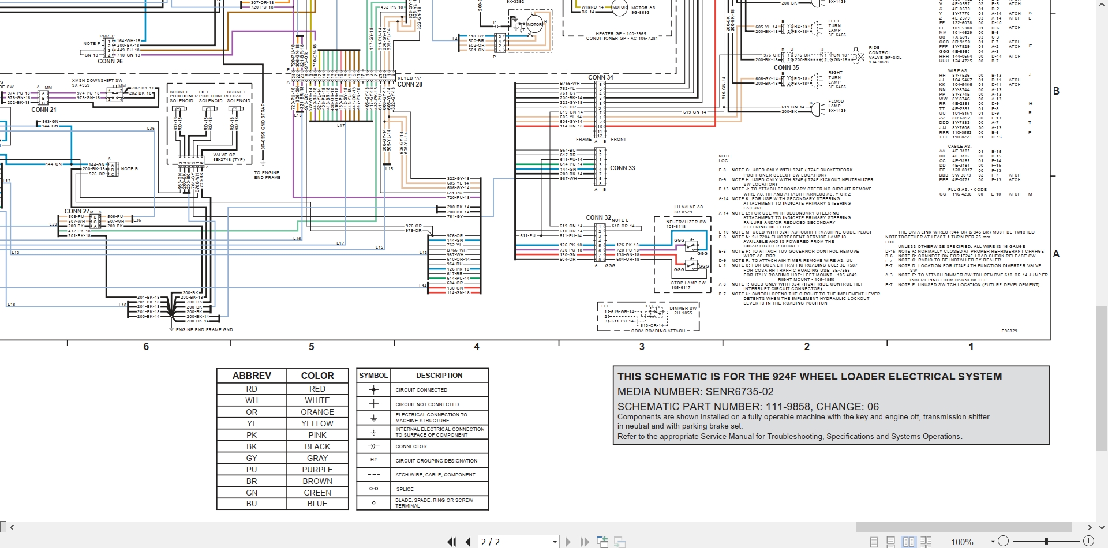
Task: Click the 'CIRCUIT CONNECTED' description
Action: point(421,390)
